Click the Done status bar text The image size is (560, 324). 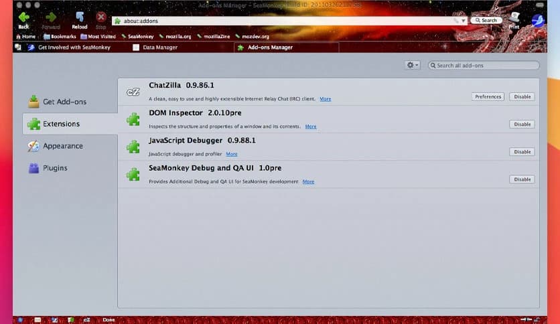tap(109, 320)
